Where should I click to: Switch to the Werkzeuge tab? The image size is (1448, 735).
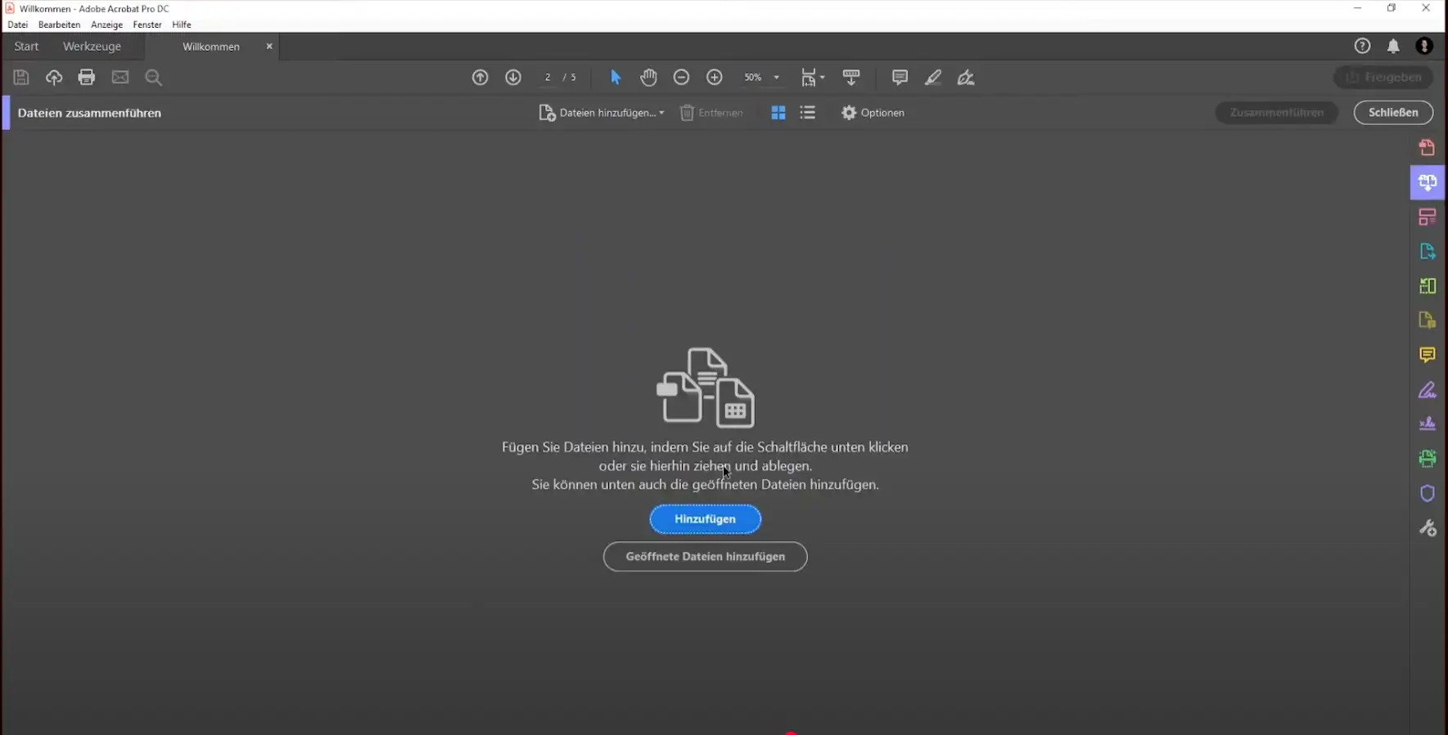coord(92,47)
